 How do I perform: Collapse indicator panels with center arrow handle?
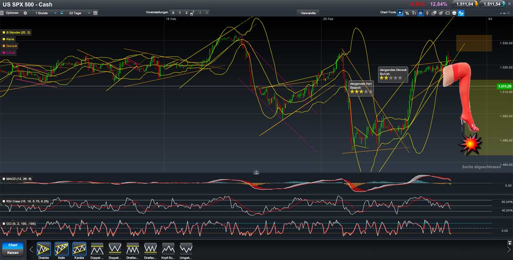[256, 173]
